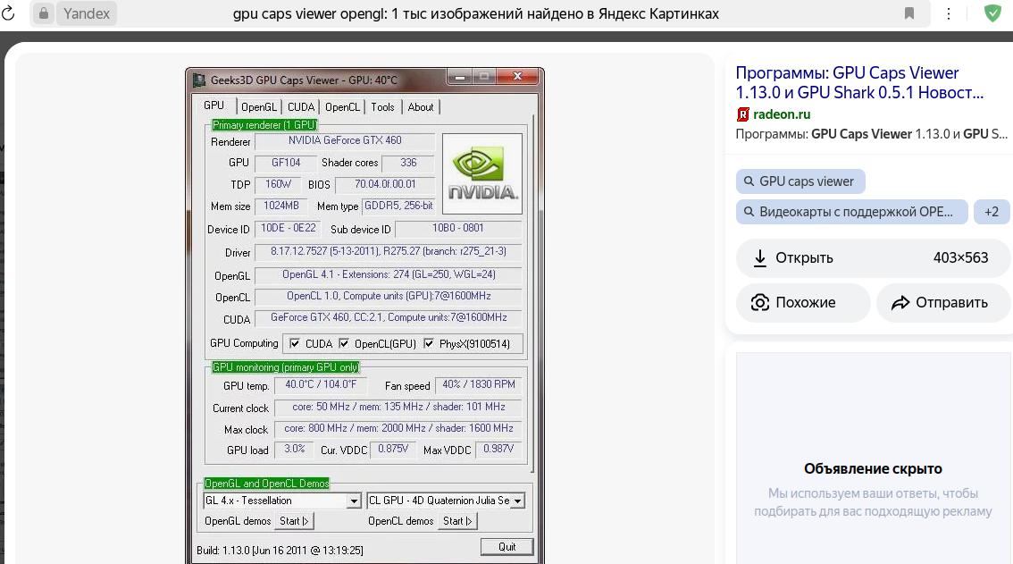Click the Current clock values field
The width and height of the screenshot is (1013, 564).
pyautogui.click(x=398, y=408)
